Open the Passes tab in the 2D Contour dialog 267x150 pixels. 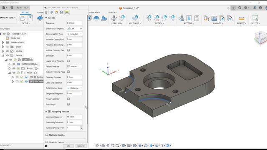click(x=62, y=12)
